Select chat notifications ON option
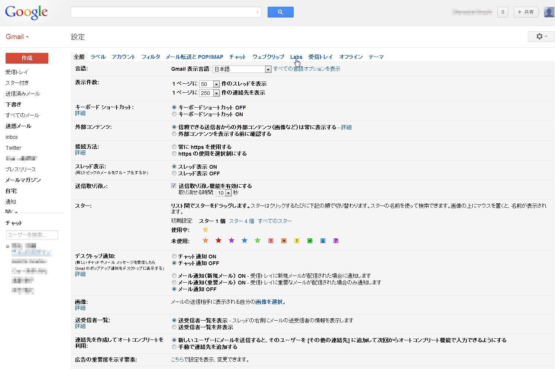Viewport: 555px width, 369px height. point(174,256)
